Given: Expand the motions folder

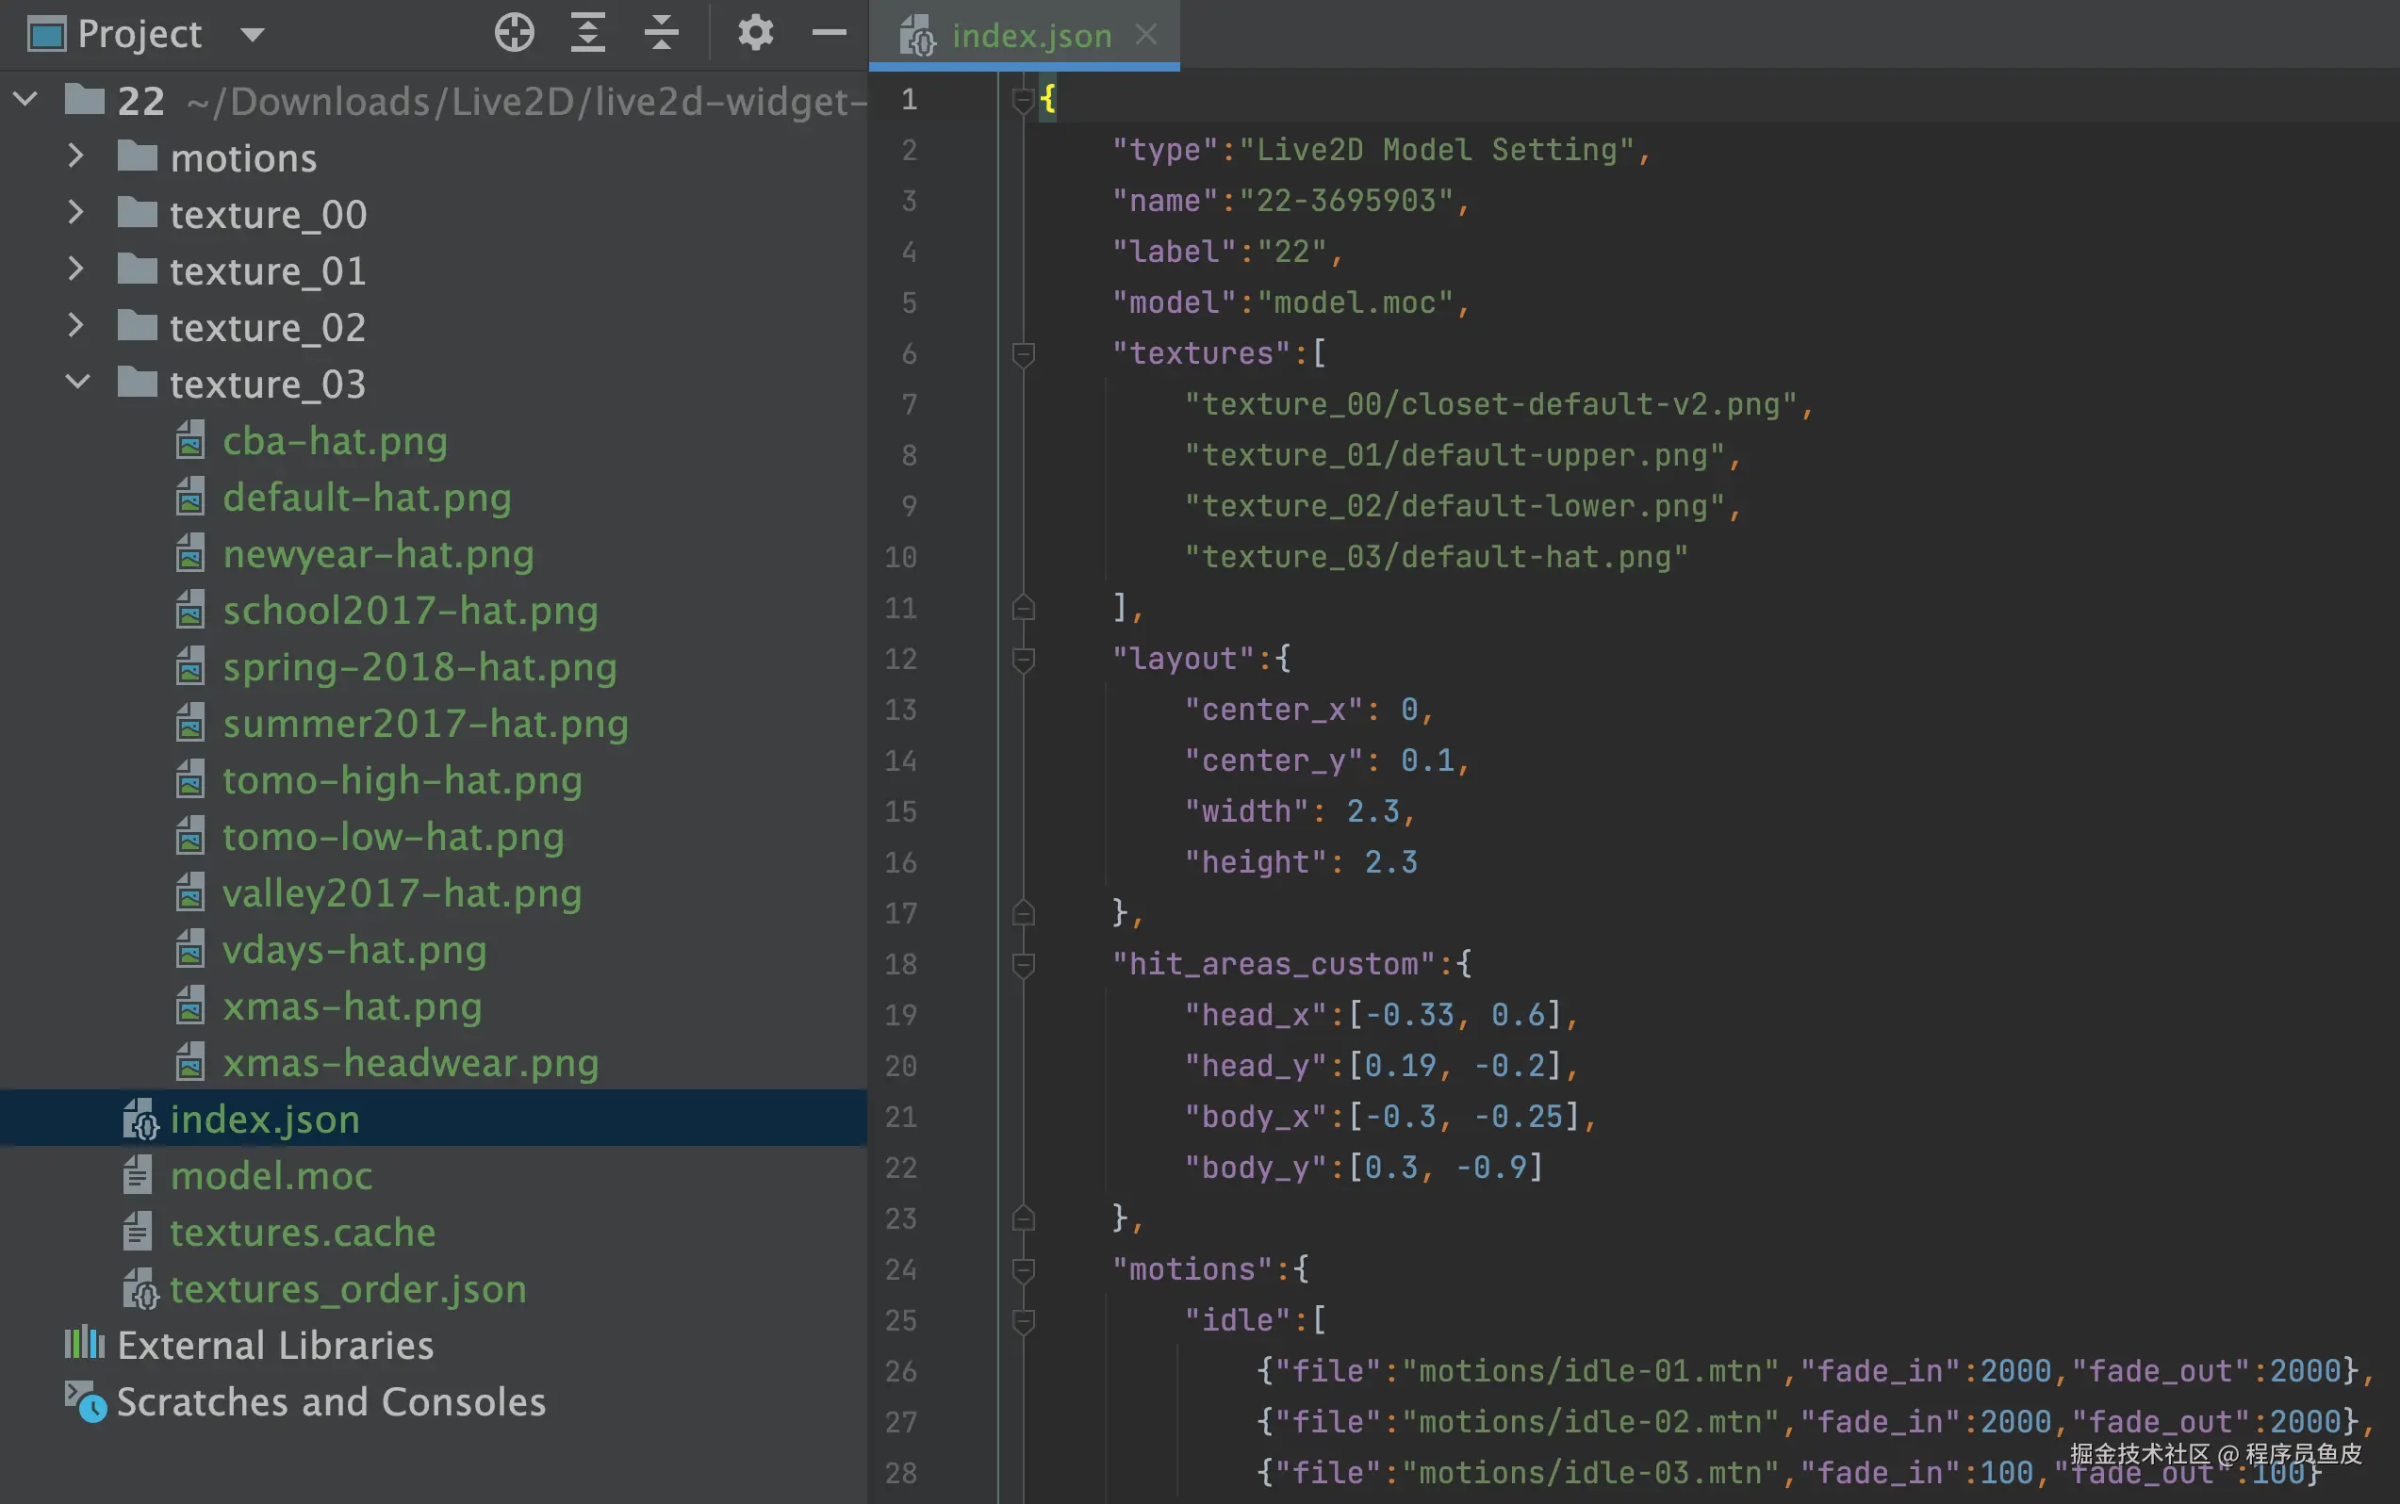Looking at the screenshot, I should pyautogui.click(x=76, y=157).
